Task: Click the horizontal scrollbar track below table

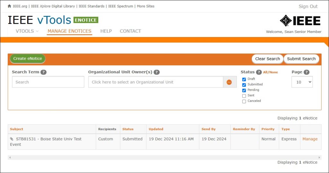Action: (164, 157)
